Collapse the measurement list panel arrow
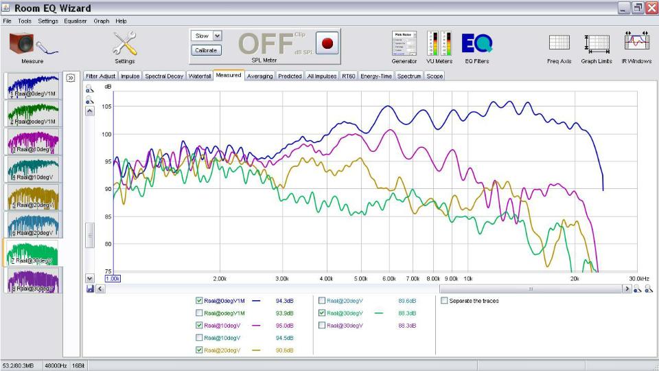Image resolution: width=659 pixels, height=371 pixels. pos(70,78)
